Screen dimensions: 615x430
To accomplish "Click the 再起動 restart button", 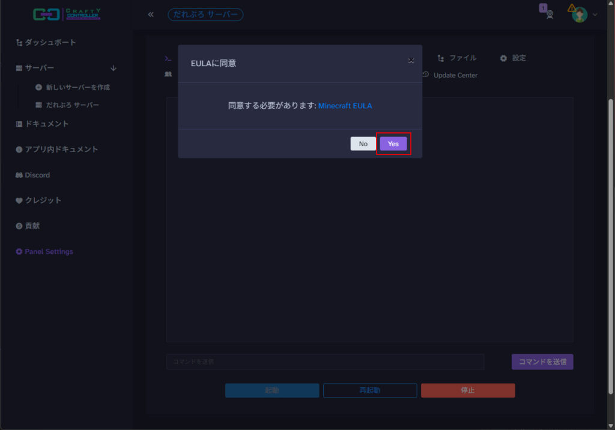I will [370, 390].
